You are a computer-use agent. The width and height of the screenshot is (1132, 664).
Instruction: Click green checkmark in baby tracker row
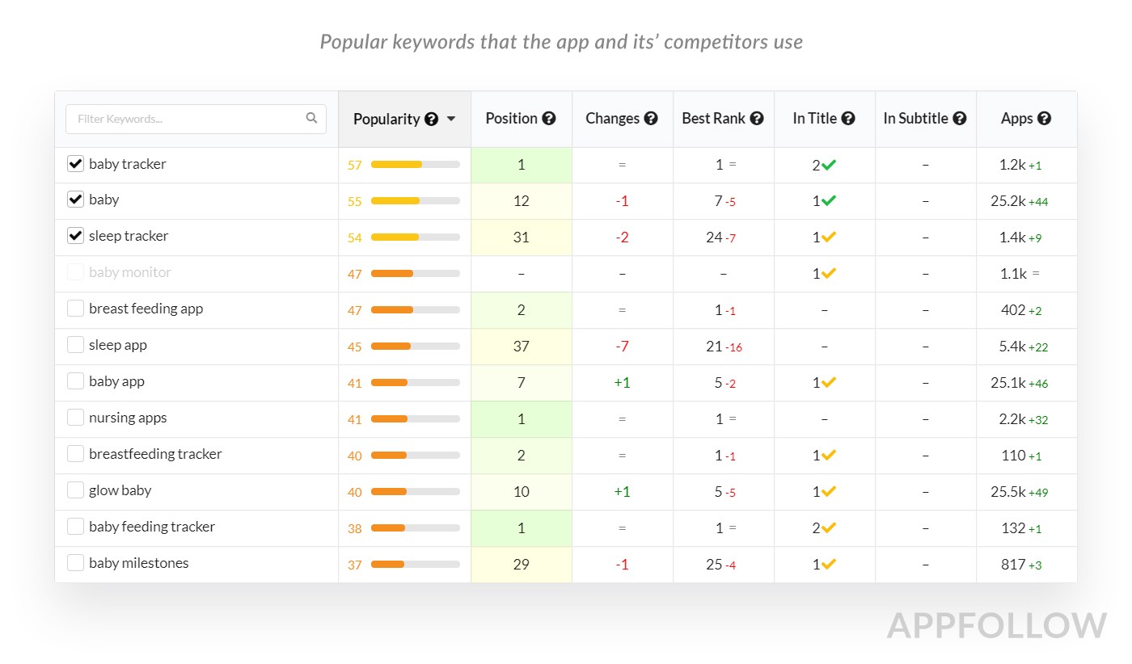[829, 165]
